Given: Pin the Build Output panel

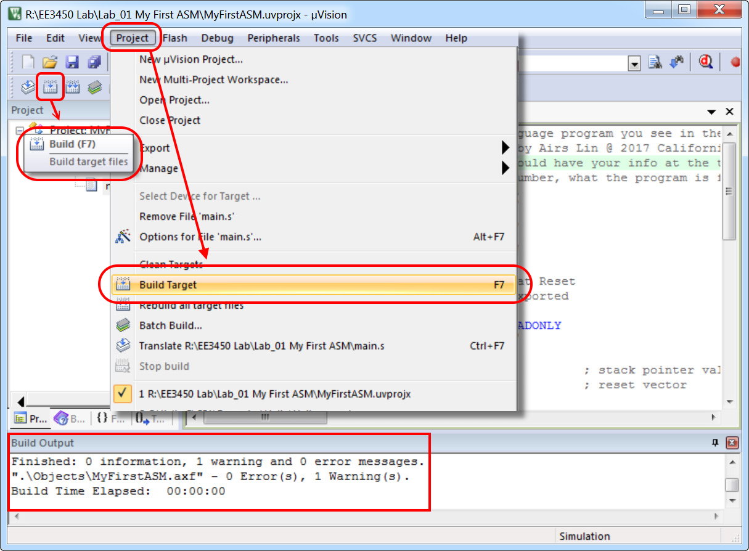Looking at the screenshot, I should pyautogui.click(x=715, y=443).
